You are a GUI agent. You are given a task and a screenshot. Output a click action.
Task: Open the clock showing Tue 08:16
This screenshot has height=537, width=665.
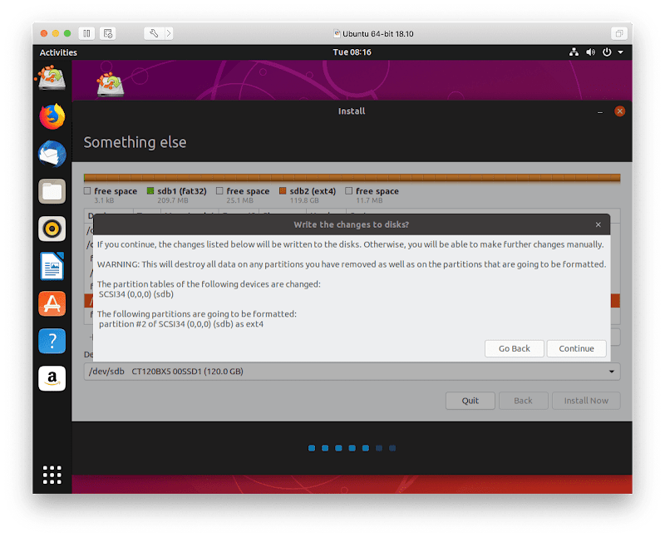pyautogui.click(x=352, y=52)
